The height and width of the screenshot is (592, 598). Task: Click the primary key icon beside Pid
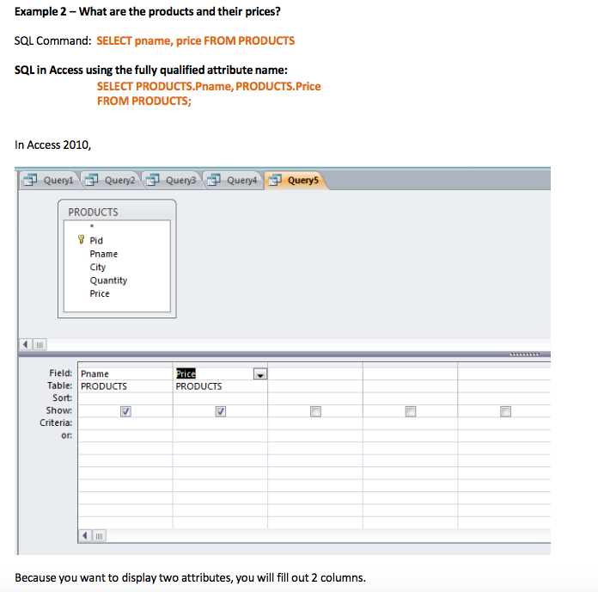click(x=81, y=239)
